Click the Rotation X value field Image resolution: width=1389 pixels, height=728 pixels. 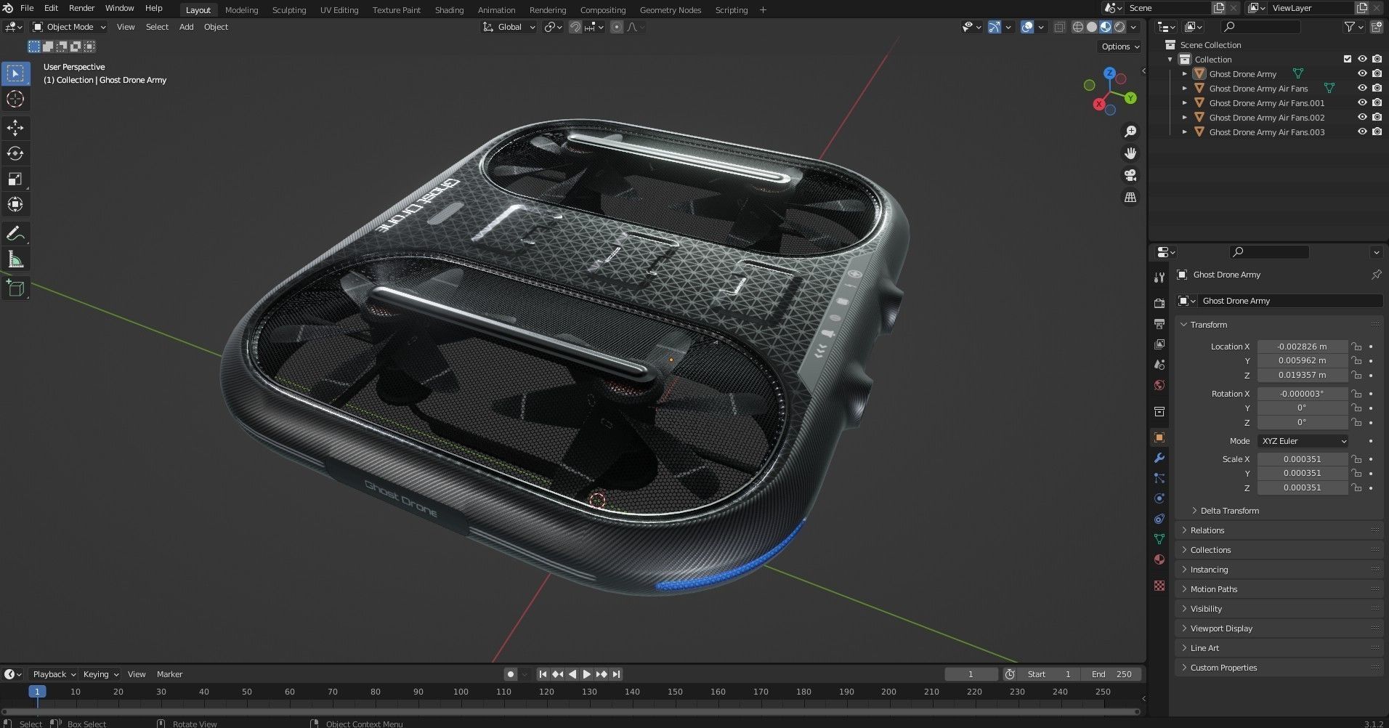click(1303, 394)
